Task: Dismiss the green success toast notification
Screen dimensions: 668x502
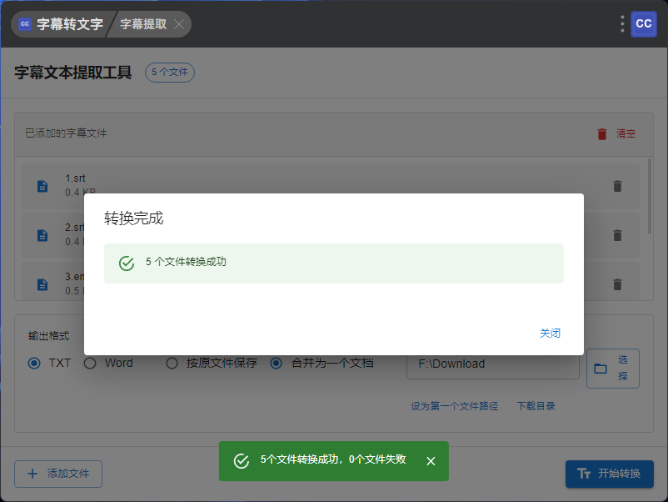Action: 431,461
